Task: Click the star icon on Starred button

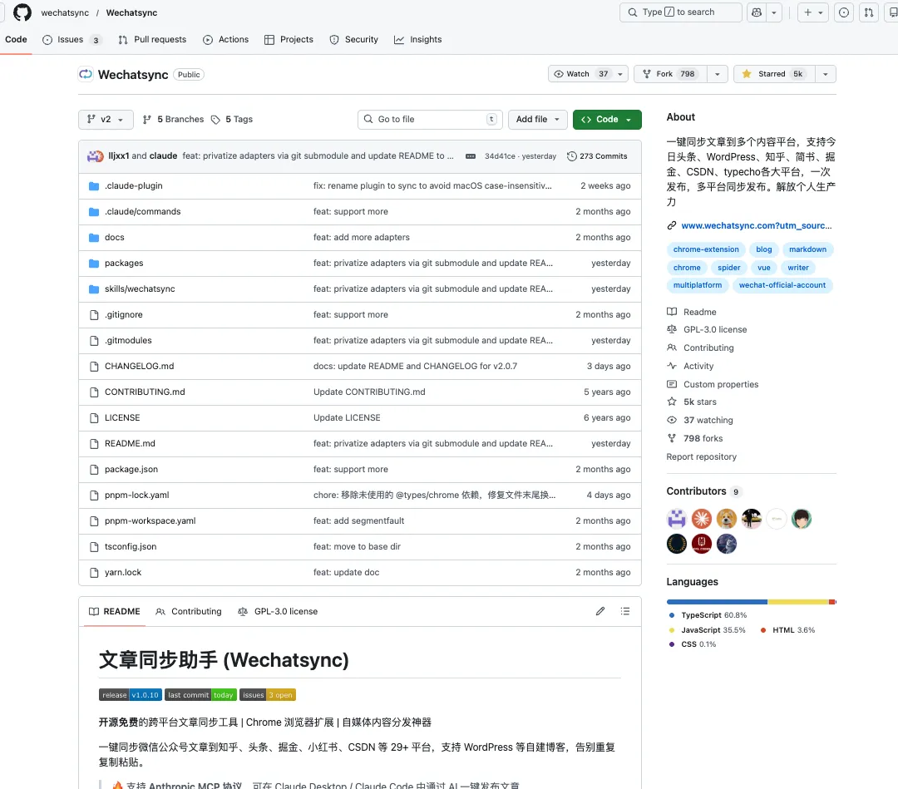Action: tap(746, 74)
